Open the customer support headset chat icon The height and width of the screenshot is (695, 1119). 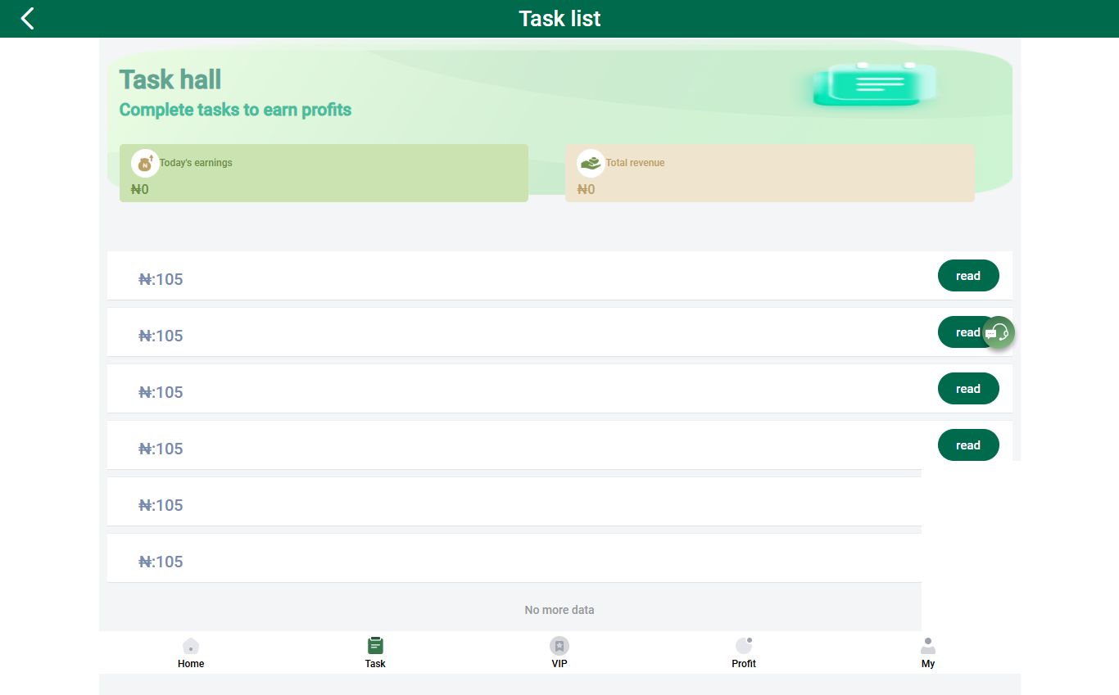pyautogui.click(x=999, y=332)
